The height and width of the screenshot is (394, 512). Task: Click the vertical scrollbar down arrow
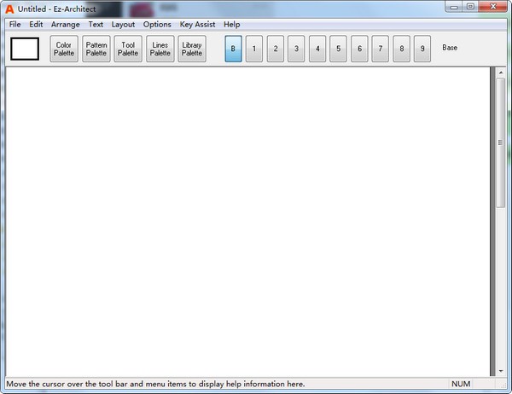[501, 371]
